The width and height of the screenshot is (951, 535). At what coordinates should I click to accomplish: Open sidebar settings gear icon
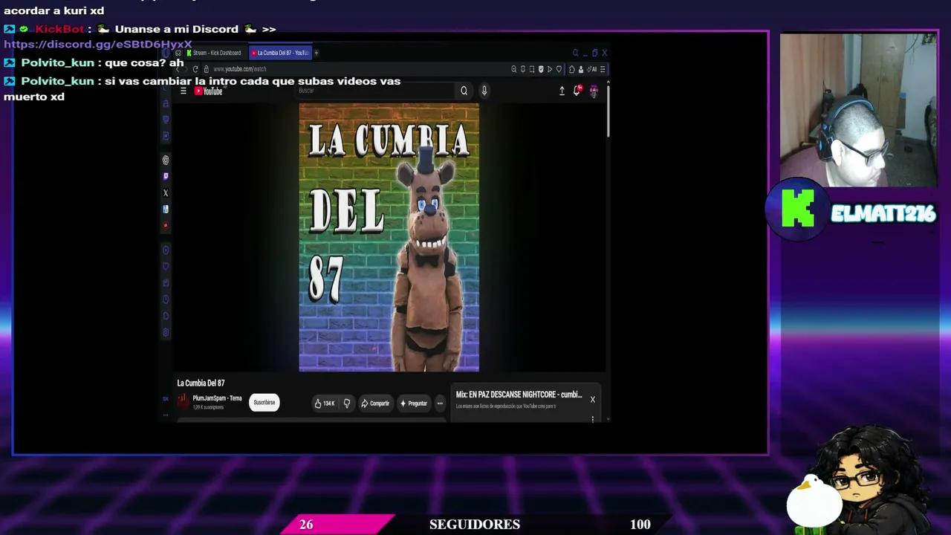pyautogui.click(x=166, y=332)
